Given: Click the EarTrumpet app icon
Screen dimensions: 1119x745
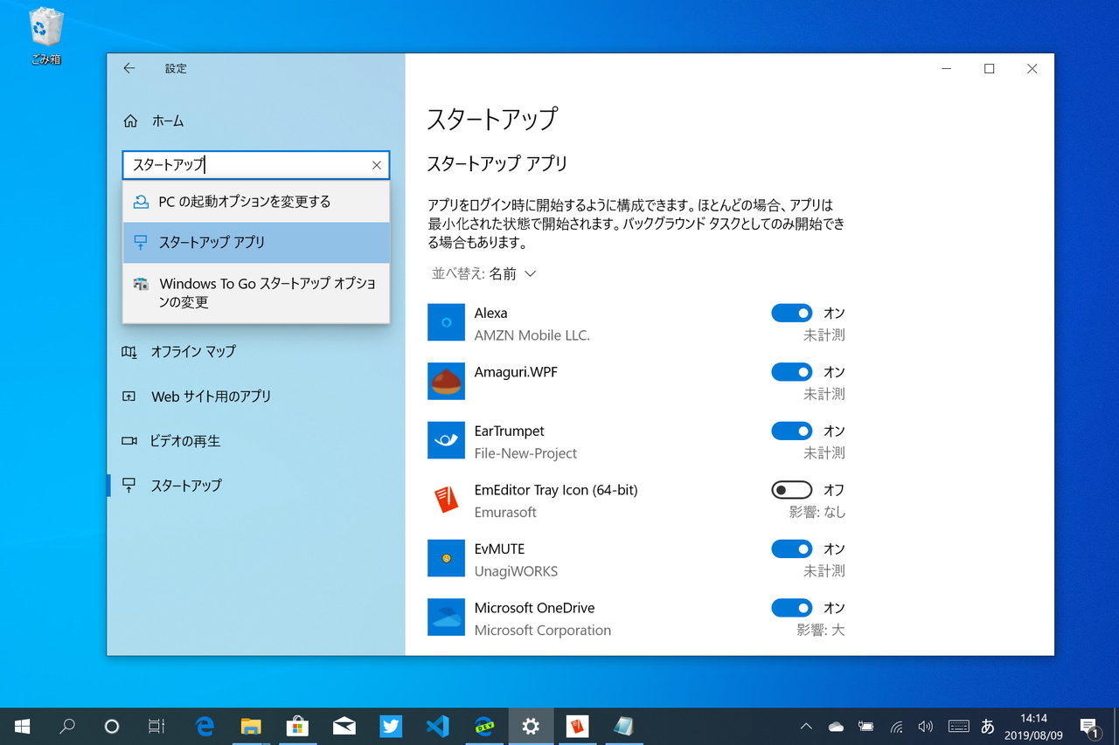Looking at the screenshot, I should pyautogui.click(x=446, y=440).
